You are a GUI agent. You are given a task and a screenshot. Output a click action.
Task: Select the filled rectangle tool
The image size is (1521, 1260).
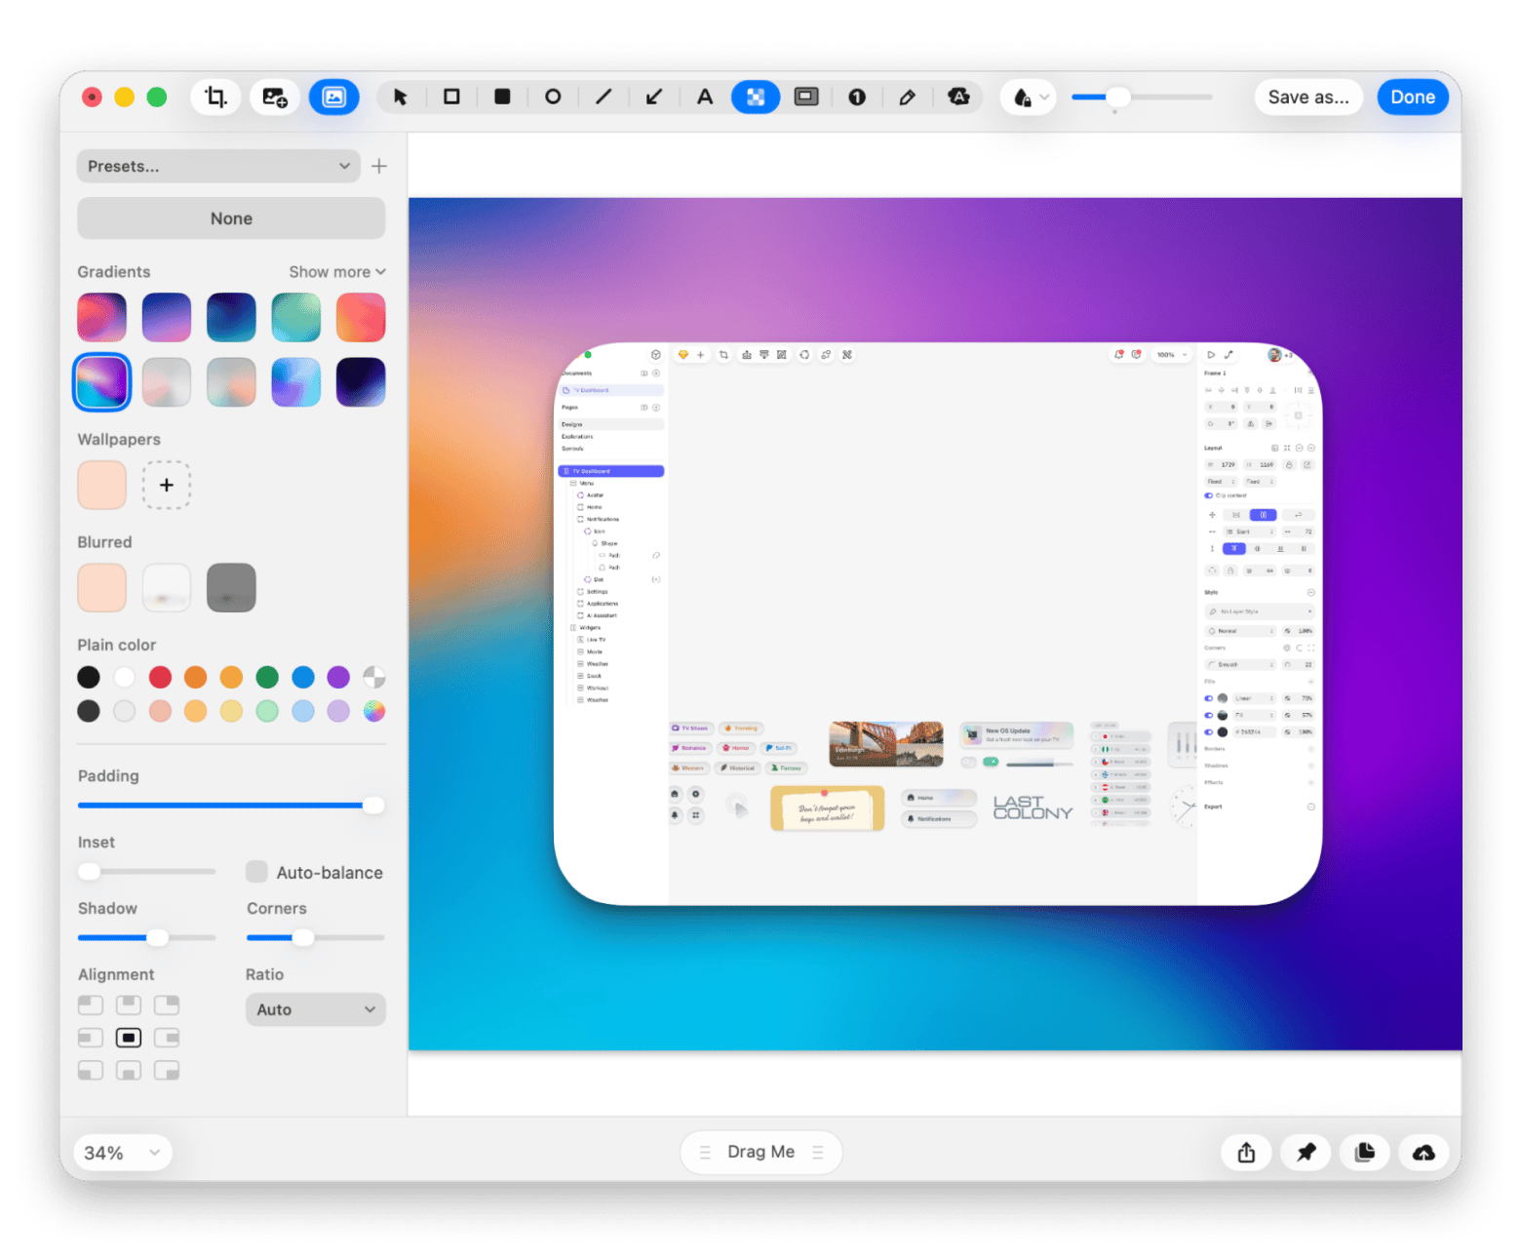[x=502, y=98]
